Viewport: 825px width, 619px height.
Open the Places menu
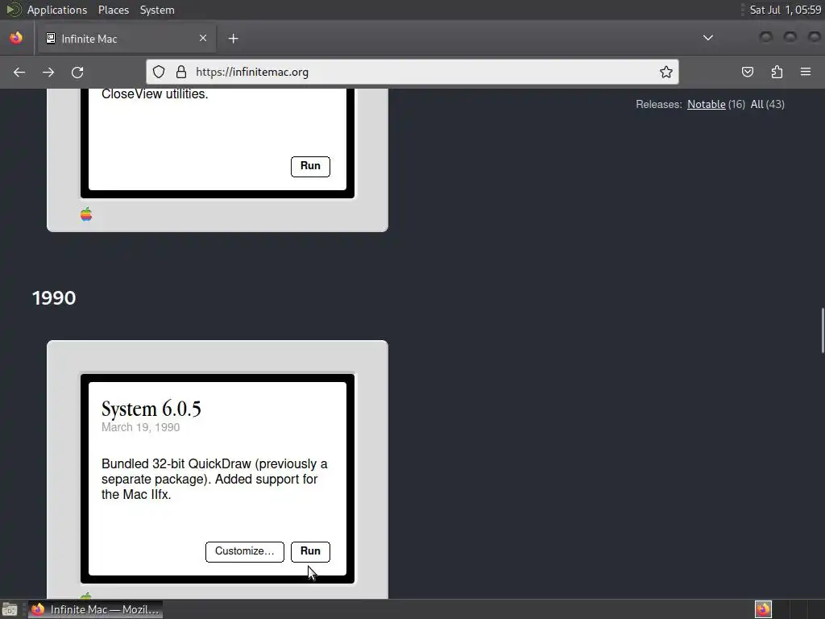pos(113,10)
